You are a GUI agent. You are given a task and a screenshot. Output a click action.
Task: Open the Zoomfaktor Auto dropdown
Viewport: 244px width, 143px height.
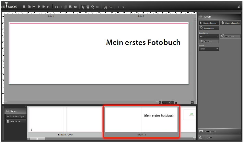pos(209,36)
